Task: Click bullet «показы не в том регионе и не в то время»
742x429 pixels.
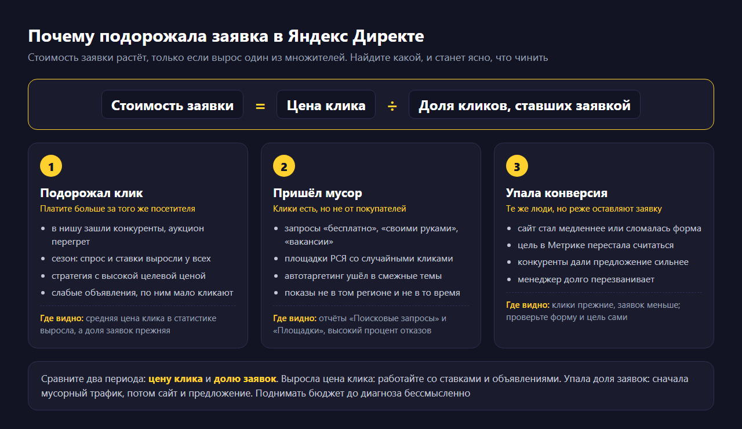Action: pos(372,293)
